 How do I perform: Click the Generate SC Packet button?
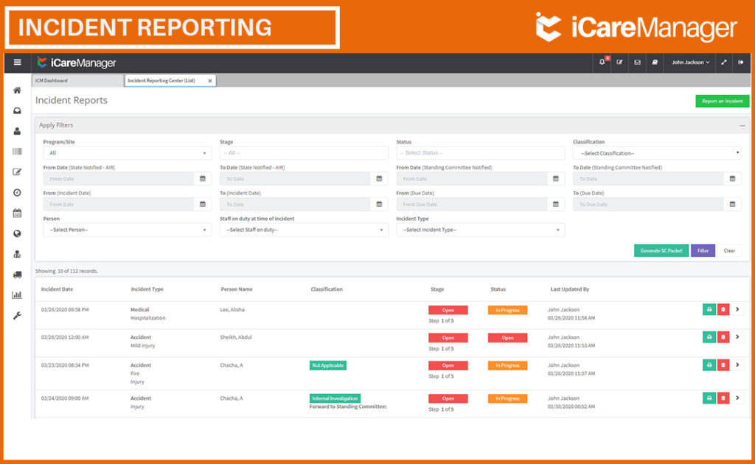point(661,250)
